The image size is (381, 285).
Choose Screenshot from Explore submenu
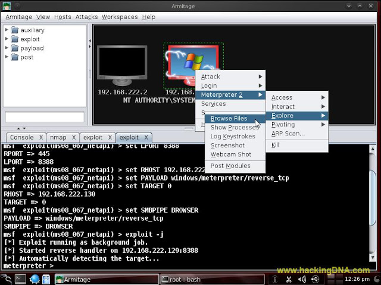click(x=235, y=145)
